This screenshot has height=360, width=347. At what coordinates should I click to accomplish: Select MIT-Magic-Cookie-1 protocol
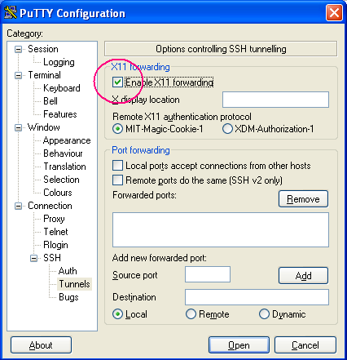(x=117, y=129)
